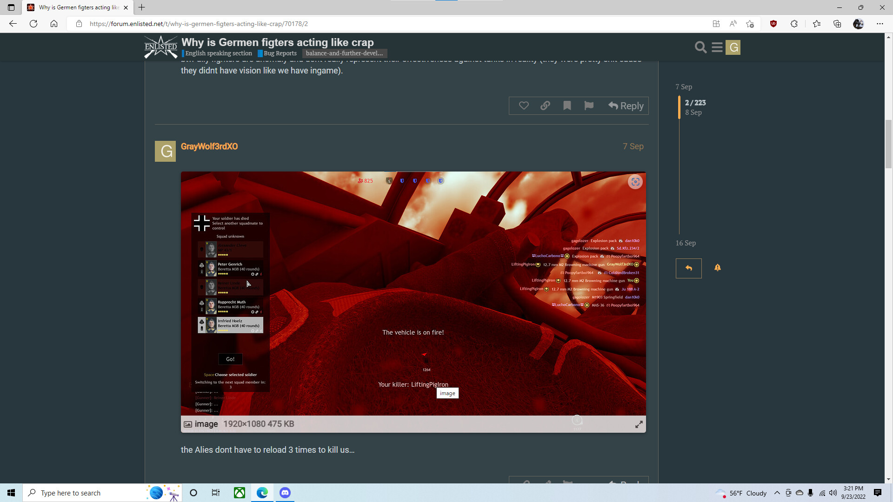Click the heart like icon on post

pyautogui.click(x=524, y=106)
